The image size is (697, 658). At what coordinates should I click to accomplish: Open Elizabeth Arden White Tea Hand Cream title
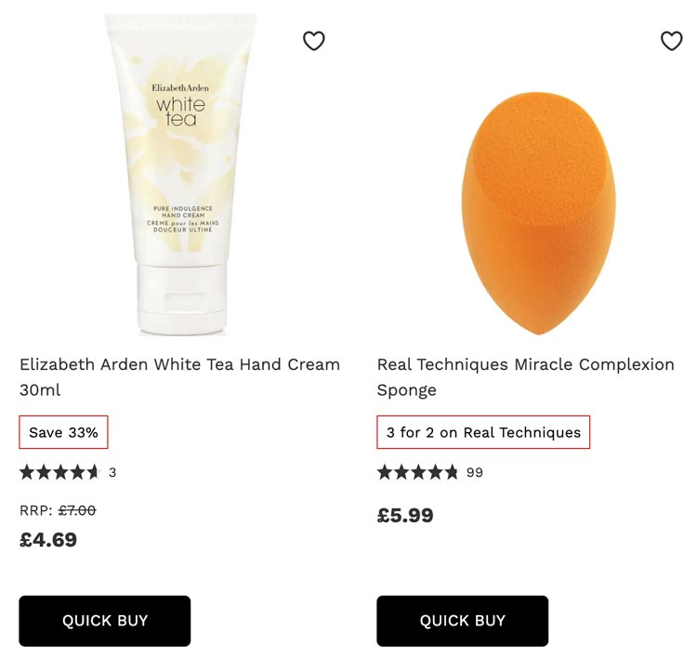[x=179, y=377]
